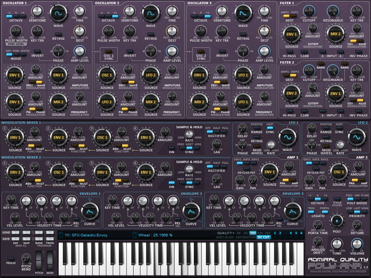Click the Oscillator 1 wave display

[58, 13]
